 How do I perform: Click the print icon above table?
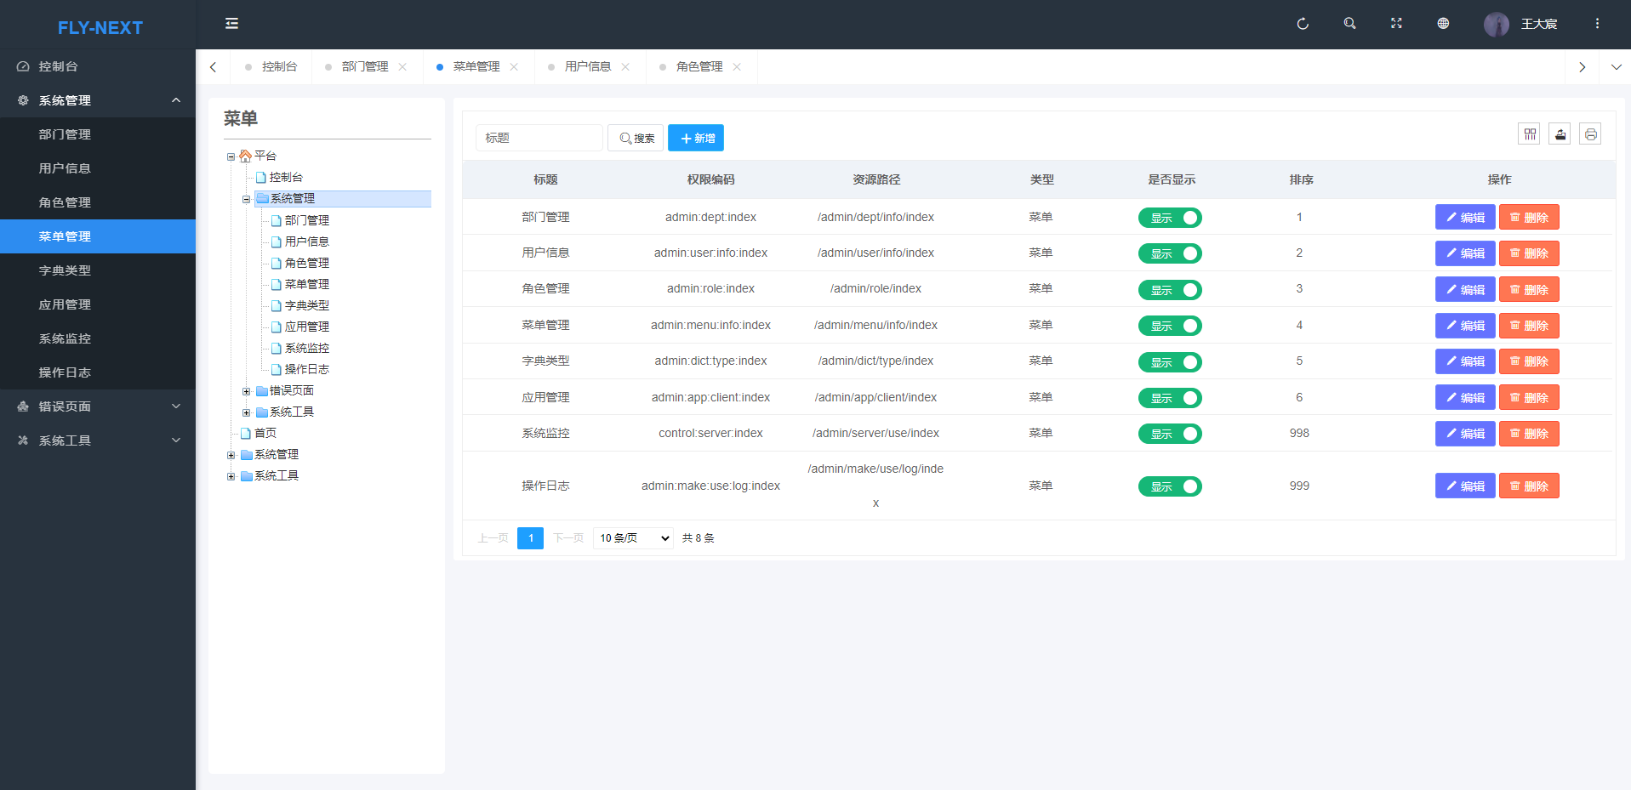click(1590, 134)
